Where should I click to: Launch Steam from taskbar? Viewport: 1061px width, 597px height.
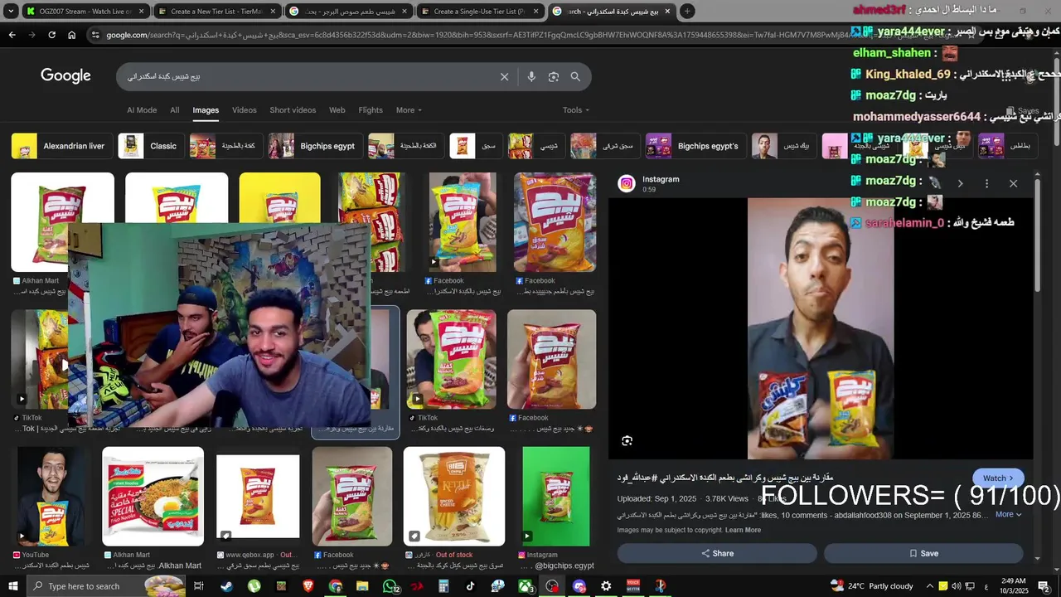click(x=226, y=586)
